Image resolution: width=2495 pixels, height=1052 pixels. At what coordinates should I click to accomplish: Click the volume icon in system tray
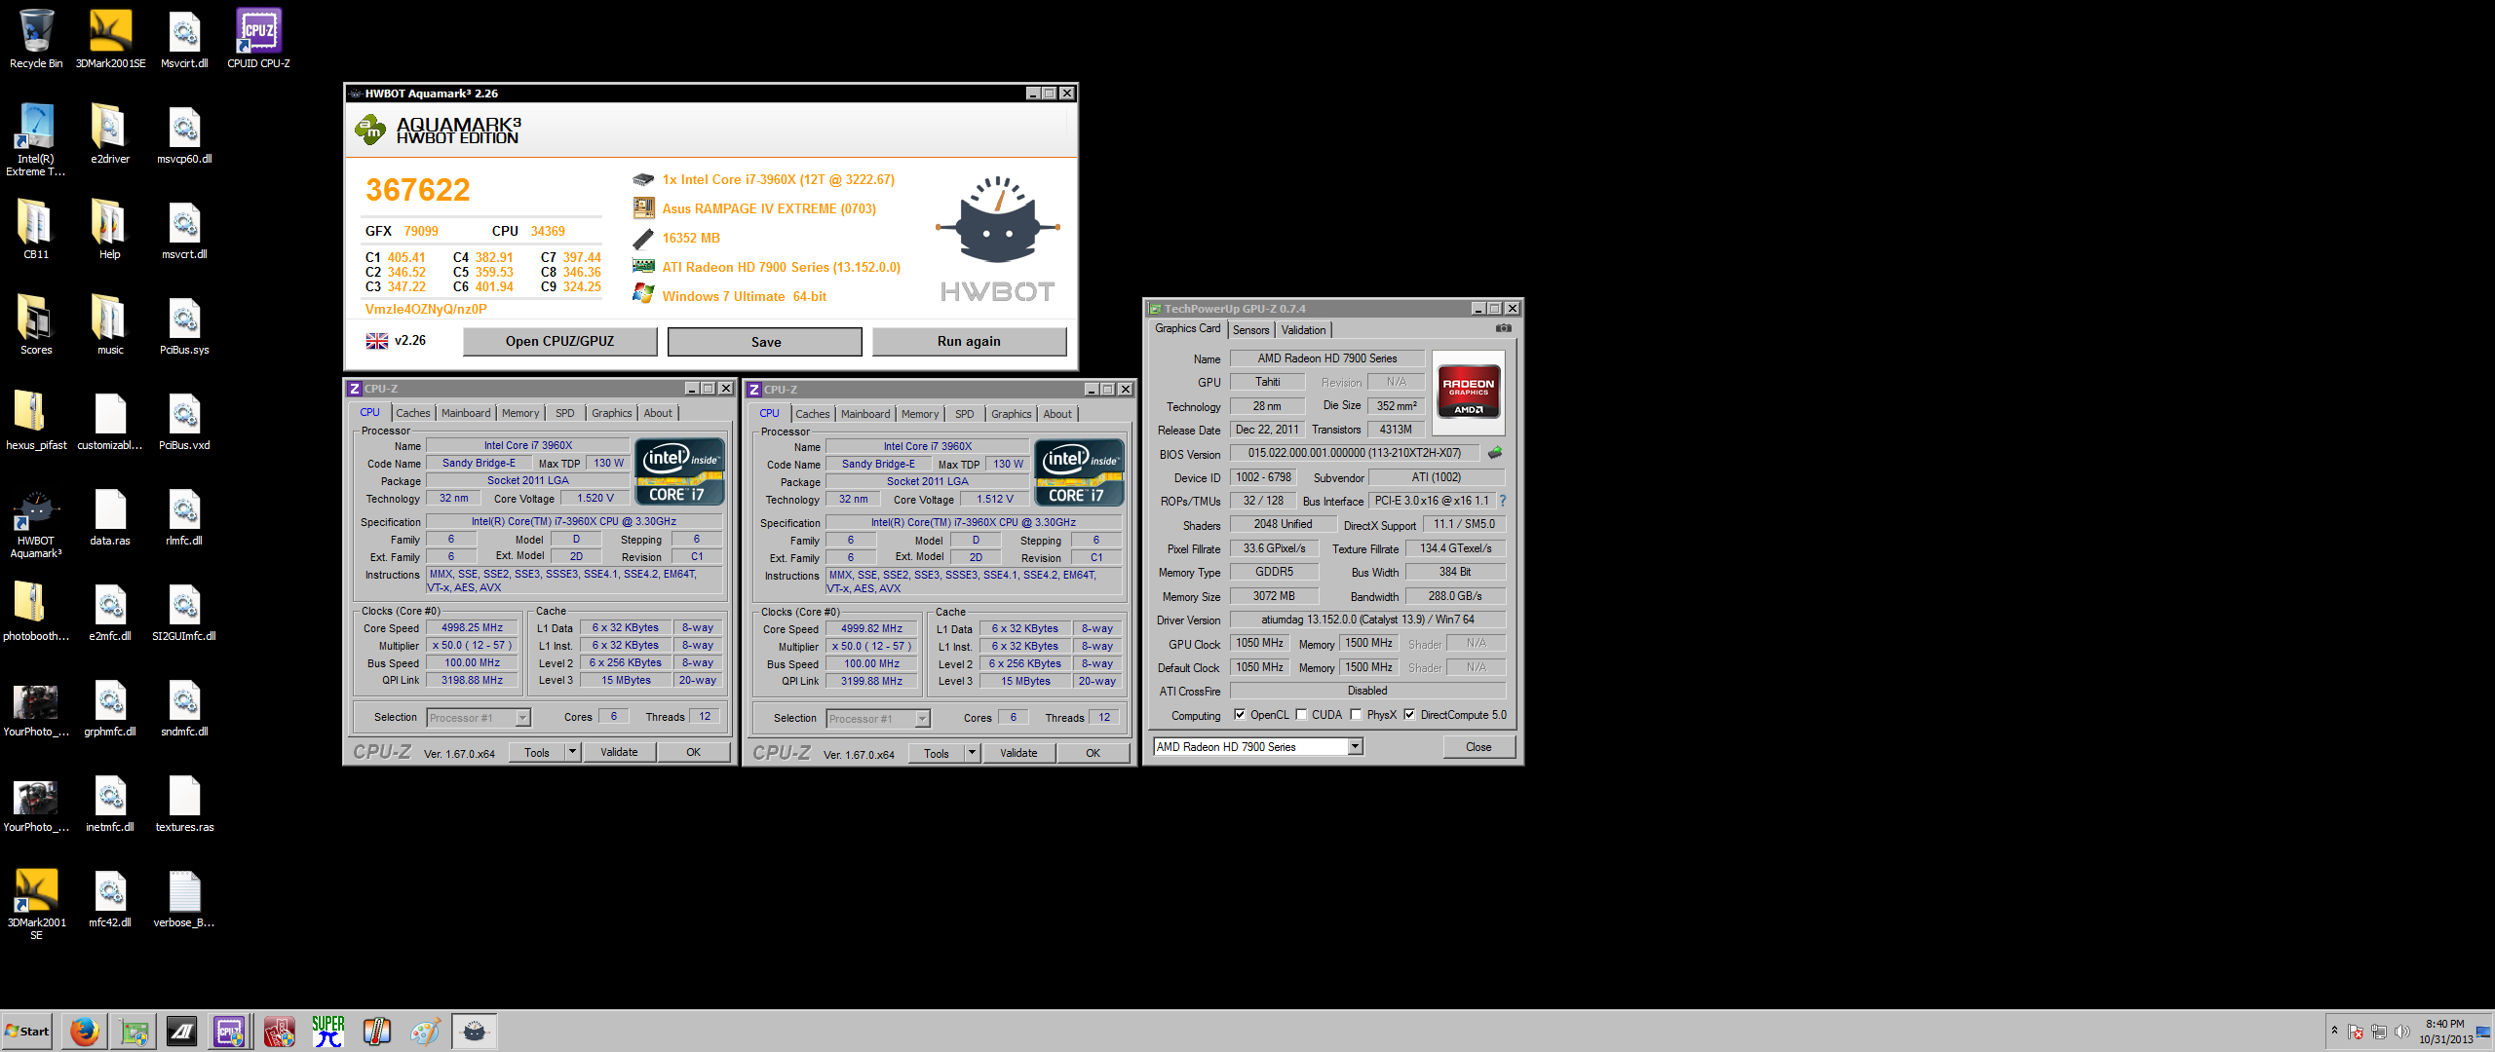coord(2401,1032)
